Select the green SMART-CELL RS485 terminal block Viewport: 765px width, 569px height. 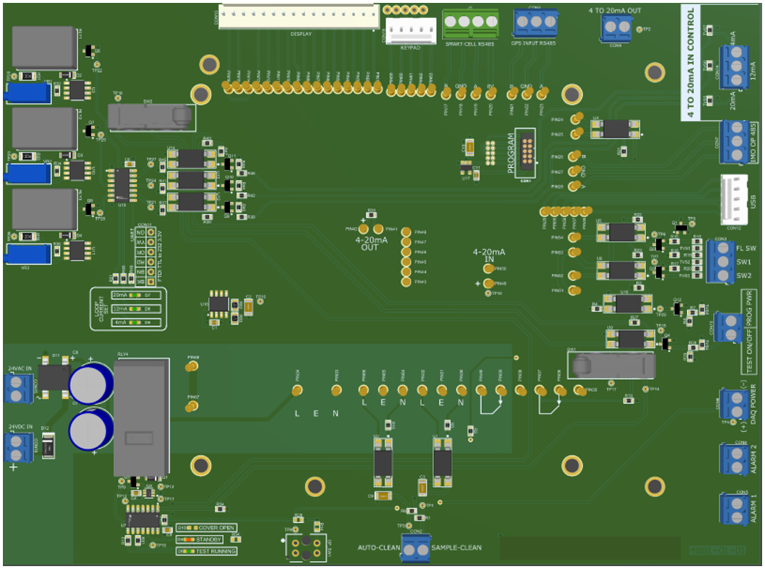coord(470,25)
